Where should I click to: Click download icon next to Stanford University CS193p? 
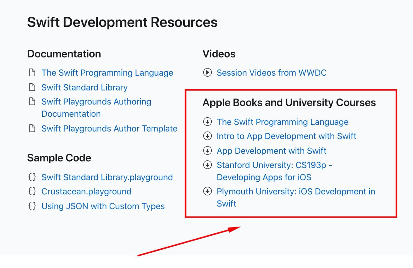(207, 165)
